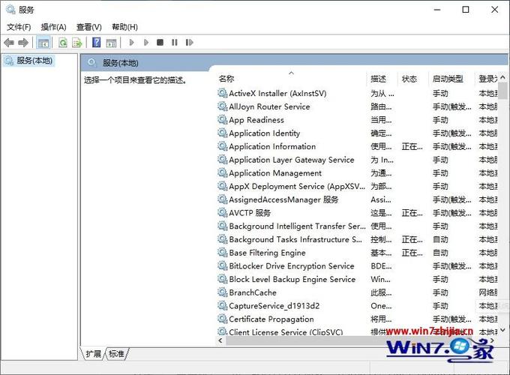Select the ActiveX Installer (AxInstSV) service
This screenshot has height=375, width=510.
tap(357, 93)
